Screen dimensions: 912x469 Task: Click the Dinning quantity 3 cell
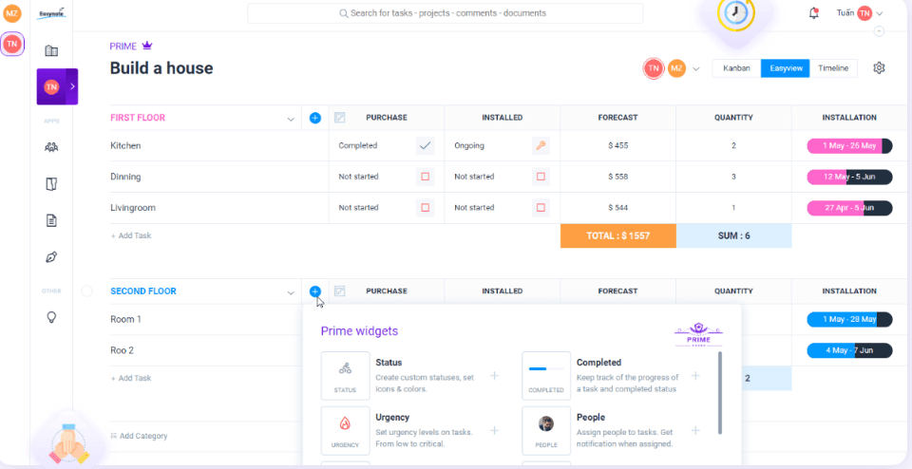pos(734,177)
